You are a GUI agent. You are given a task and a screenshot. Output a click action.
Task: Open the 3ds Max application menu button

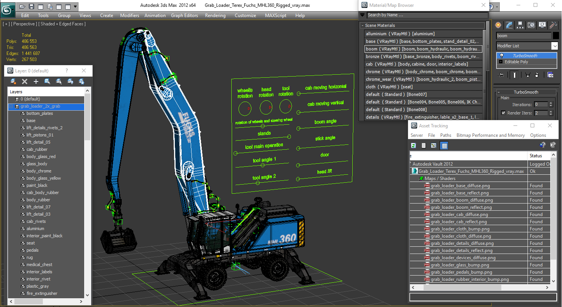[8, 9]
